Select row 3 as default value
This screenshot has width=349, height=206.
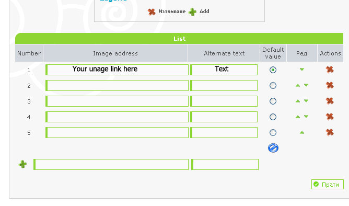point(273,101)
